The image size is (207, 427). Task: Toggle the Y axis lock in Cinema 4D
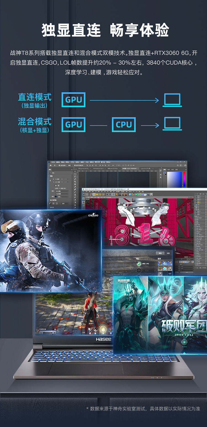tap(110, 194)
